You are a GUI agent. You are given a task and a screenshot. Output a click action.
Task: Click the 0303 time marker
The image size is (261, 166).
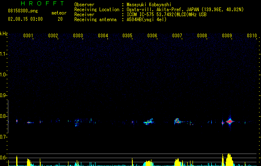point(78,36)
